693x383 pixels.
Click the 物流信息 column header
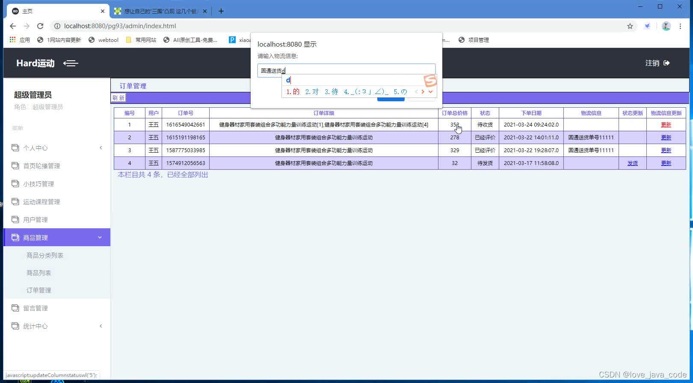pyautogui.click(x=591, y=113)
